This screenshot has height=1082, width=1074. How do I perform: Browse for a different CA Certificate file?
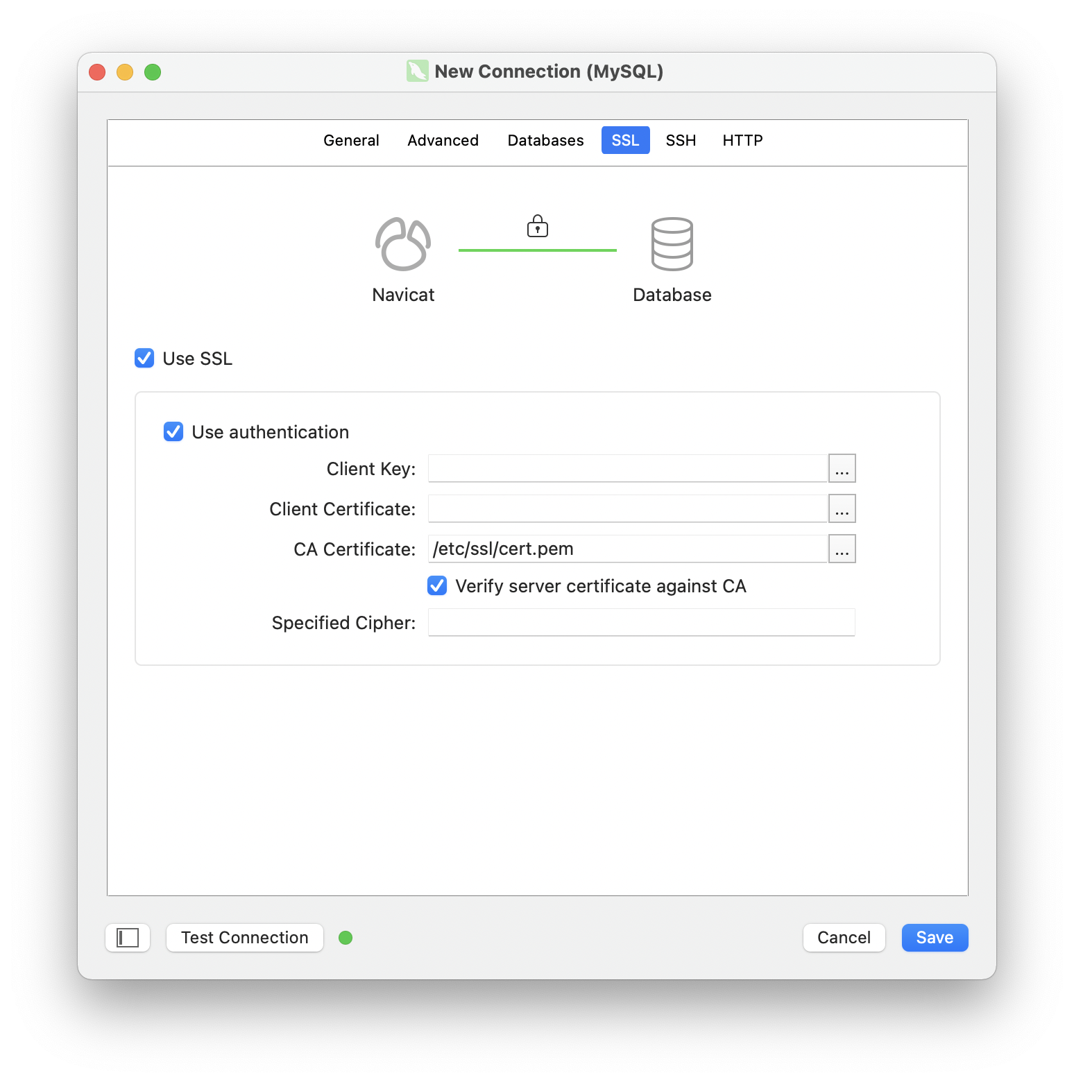pos(841,549)
